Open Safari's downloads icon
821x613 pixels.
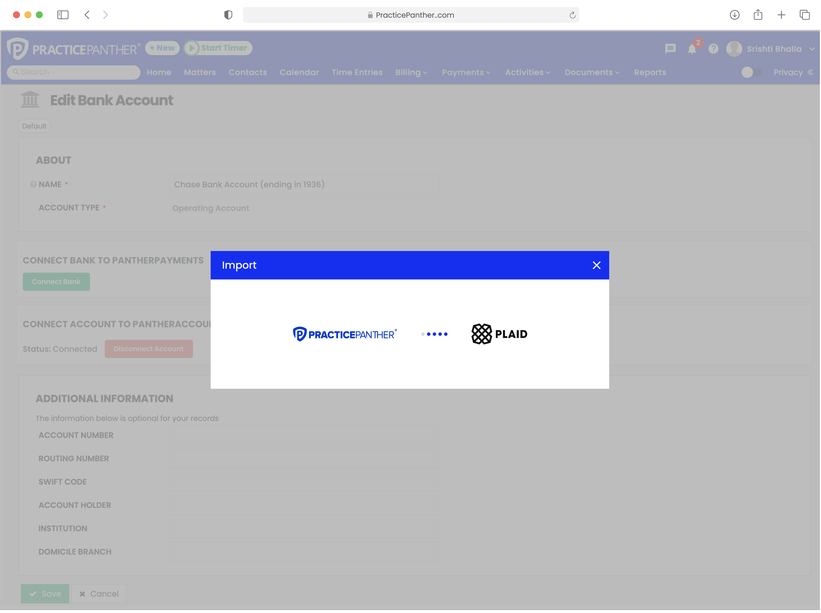tap(734, 15)
